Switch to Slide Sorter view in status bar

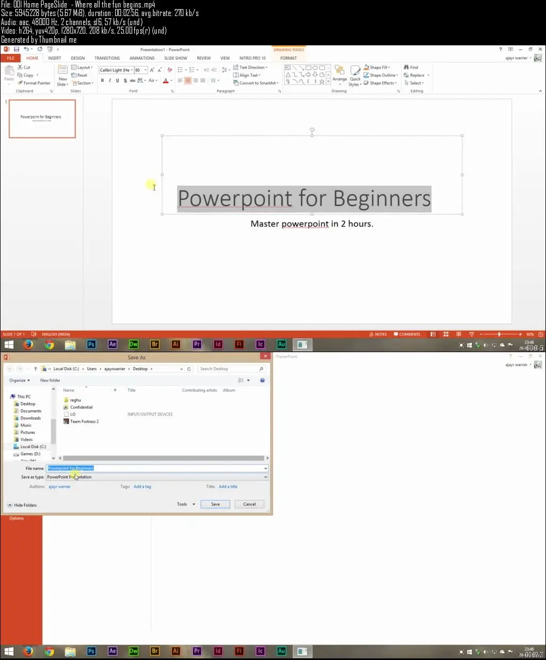446,334
